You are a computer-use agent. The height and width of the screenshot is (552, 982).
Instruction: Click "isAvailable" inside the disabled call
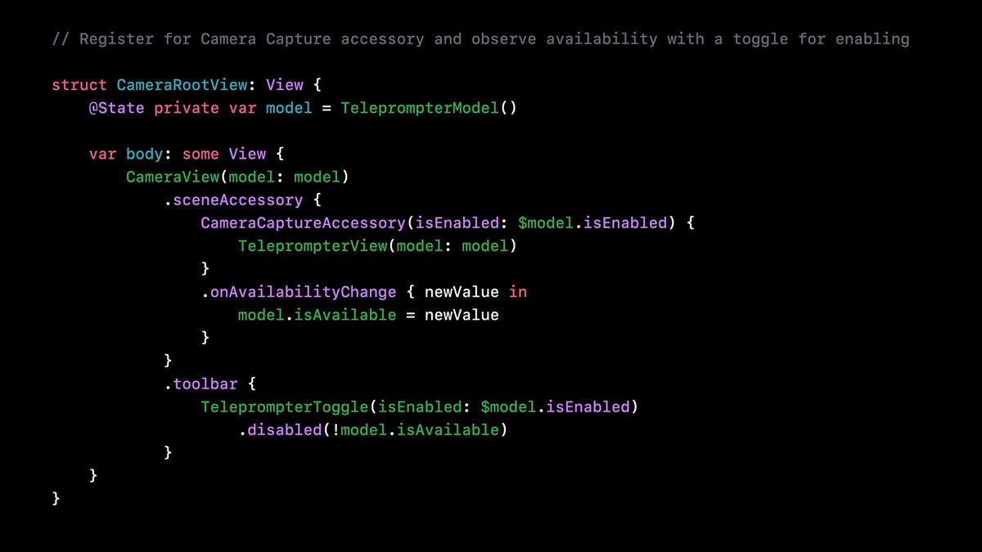point(448,429)
